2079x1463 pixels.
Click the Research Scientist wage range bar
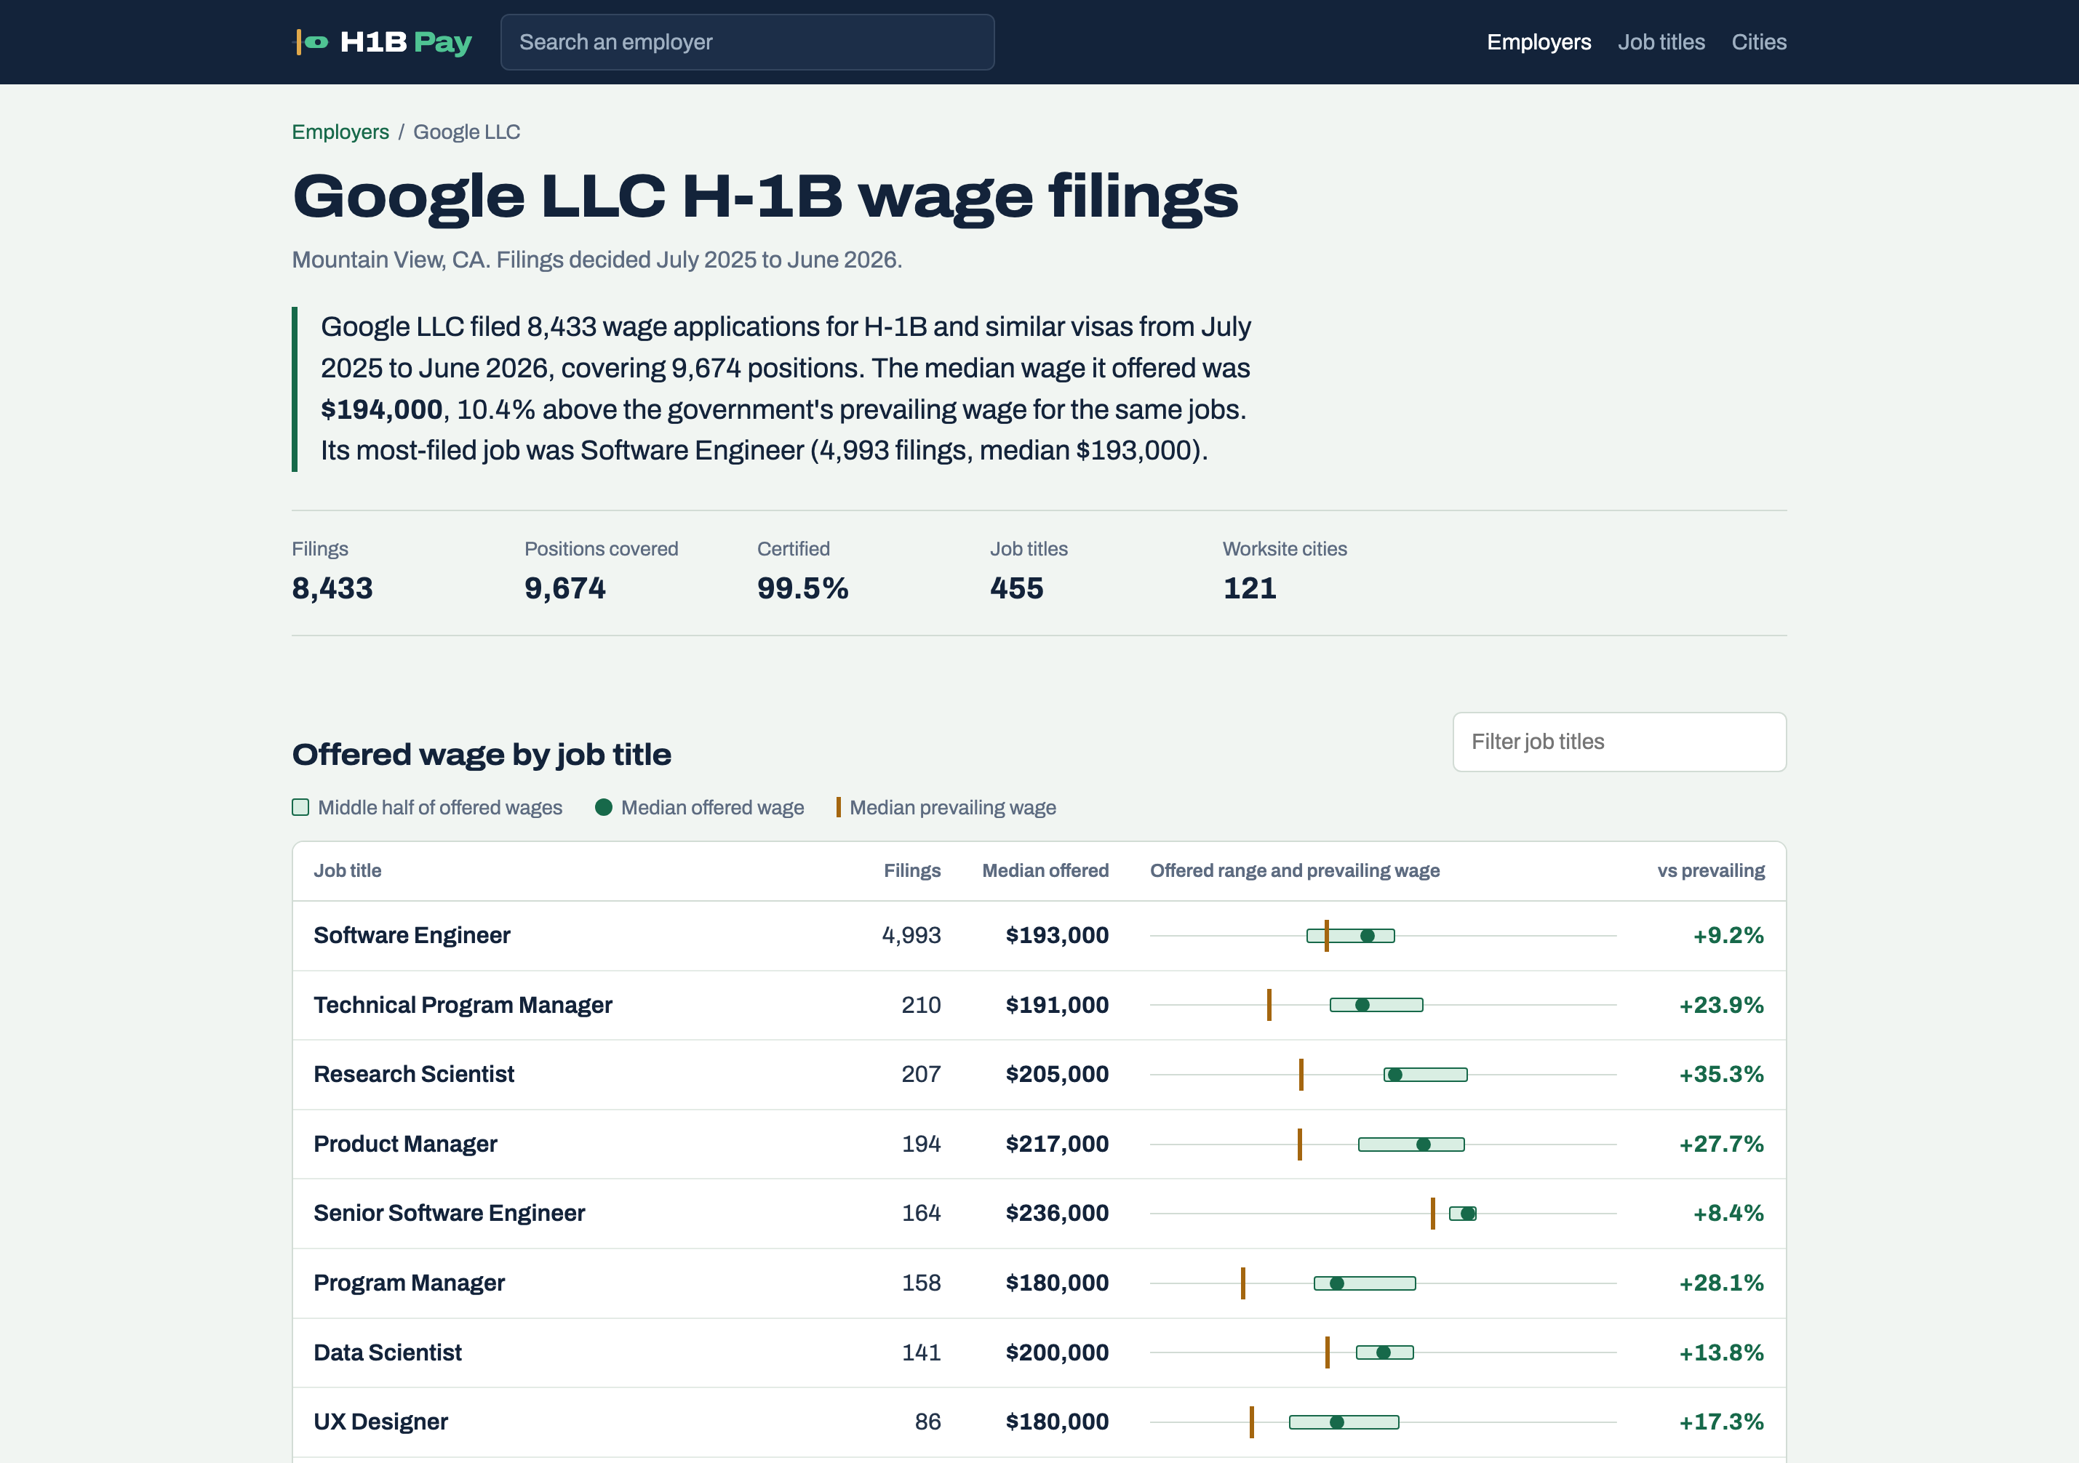pos(1425,1075)
